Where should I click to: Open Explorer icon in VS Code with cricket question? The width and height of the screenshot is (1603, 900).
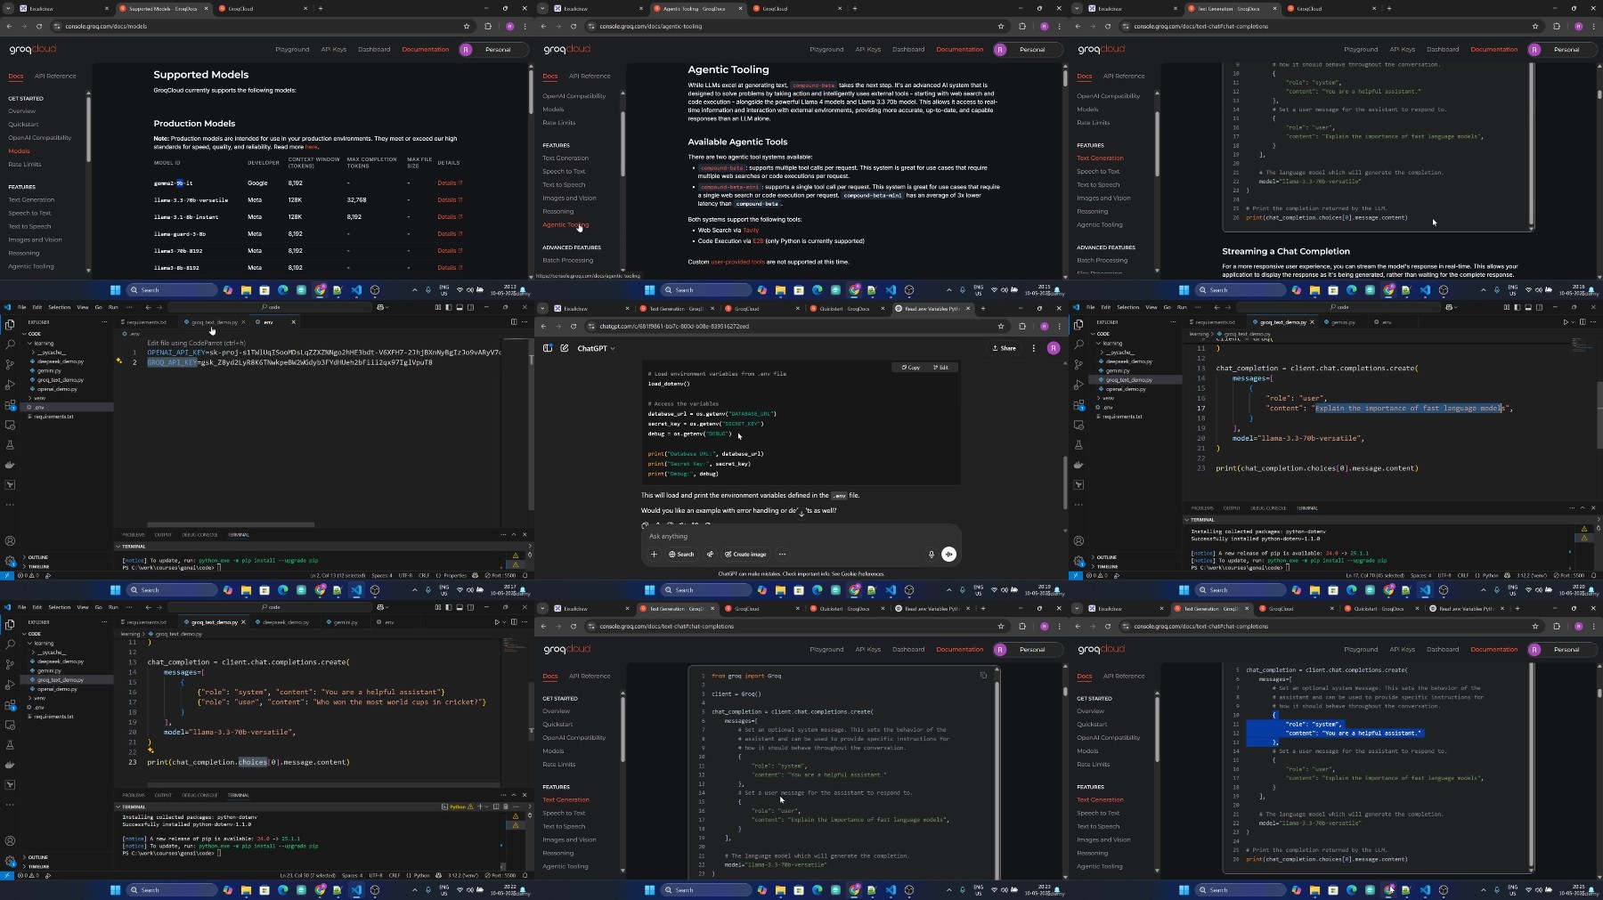[x=10, y=624]
